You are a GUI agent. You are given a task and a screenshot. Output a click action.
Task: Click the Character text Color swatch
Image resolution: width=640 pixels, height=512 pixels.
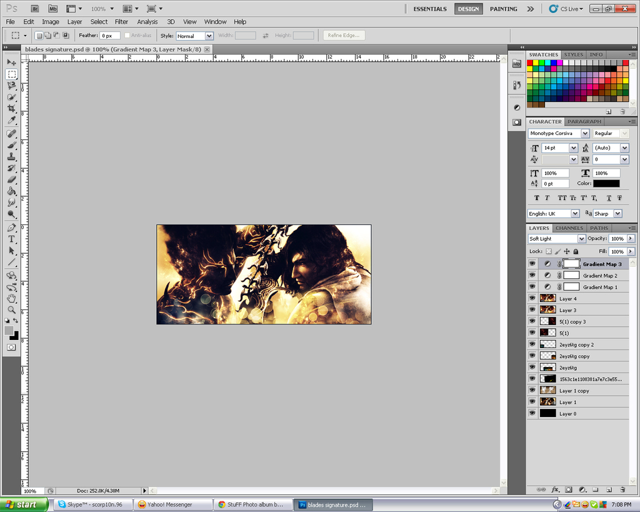[606, 184]
